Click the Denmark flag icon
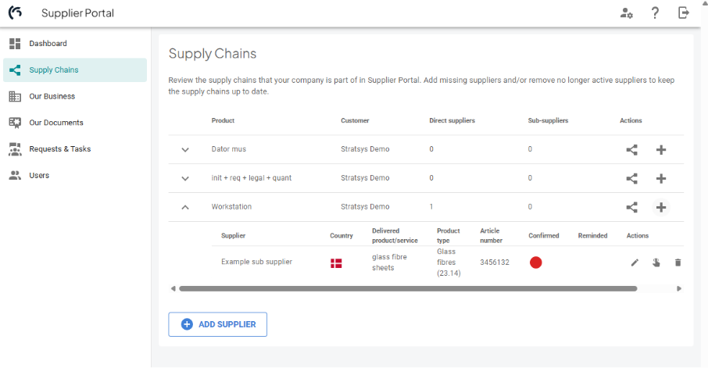This screenshot has height=368, width=708. tap(336, 263)
